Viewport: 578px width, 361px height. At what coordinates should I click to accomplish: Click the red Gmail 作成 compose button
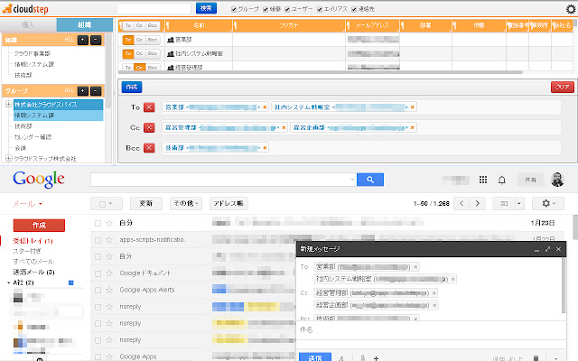pos(39,225)
